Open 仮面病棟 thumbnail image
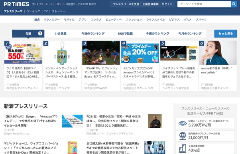 [155, 148]
